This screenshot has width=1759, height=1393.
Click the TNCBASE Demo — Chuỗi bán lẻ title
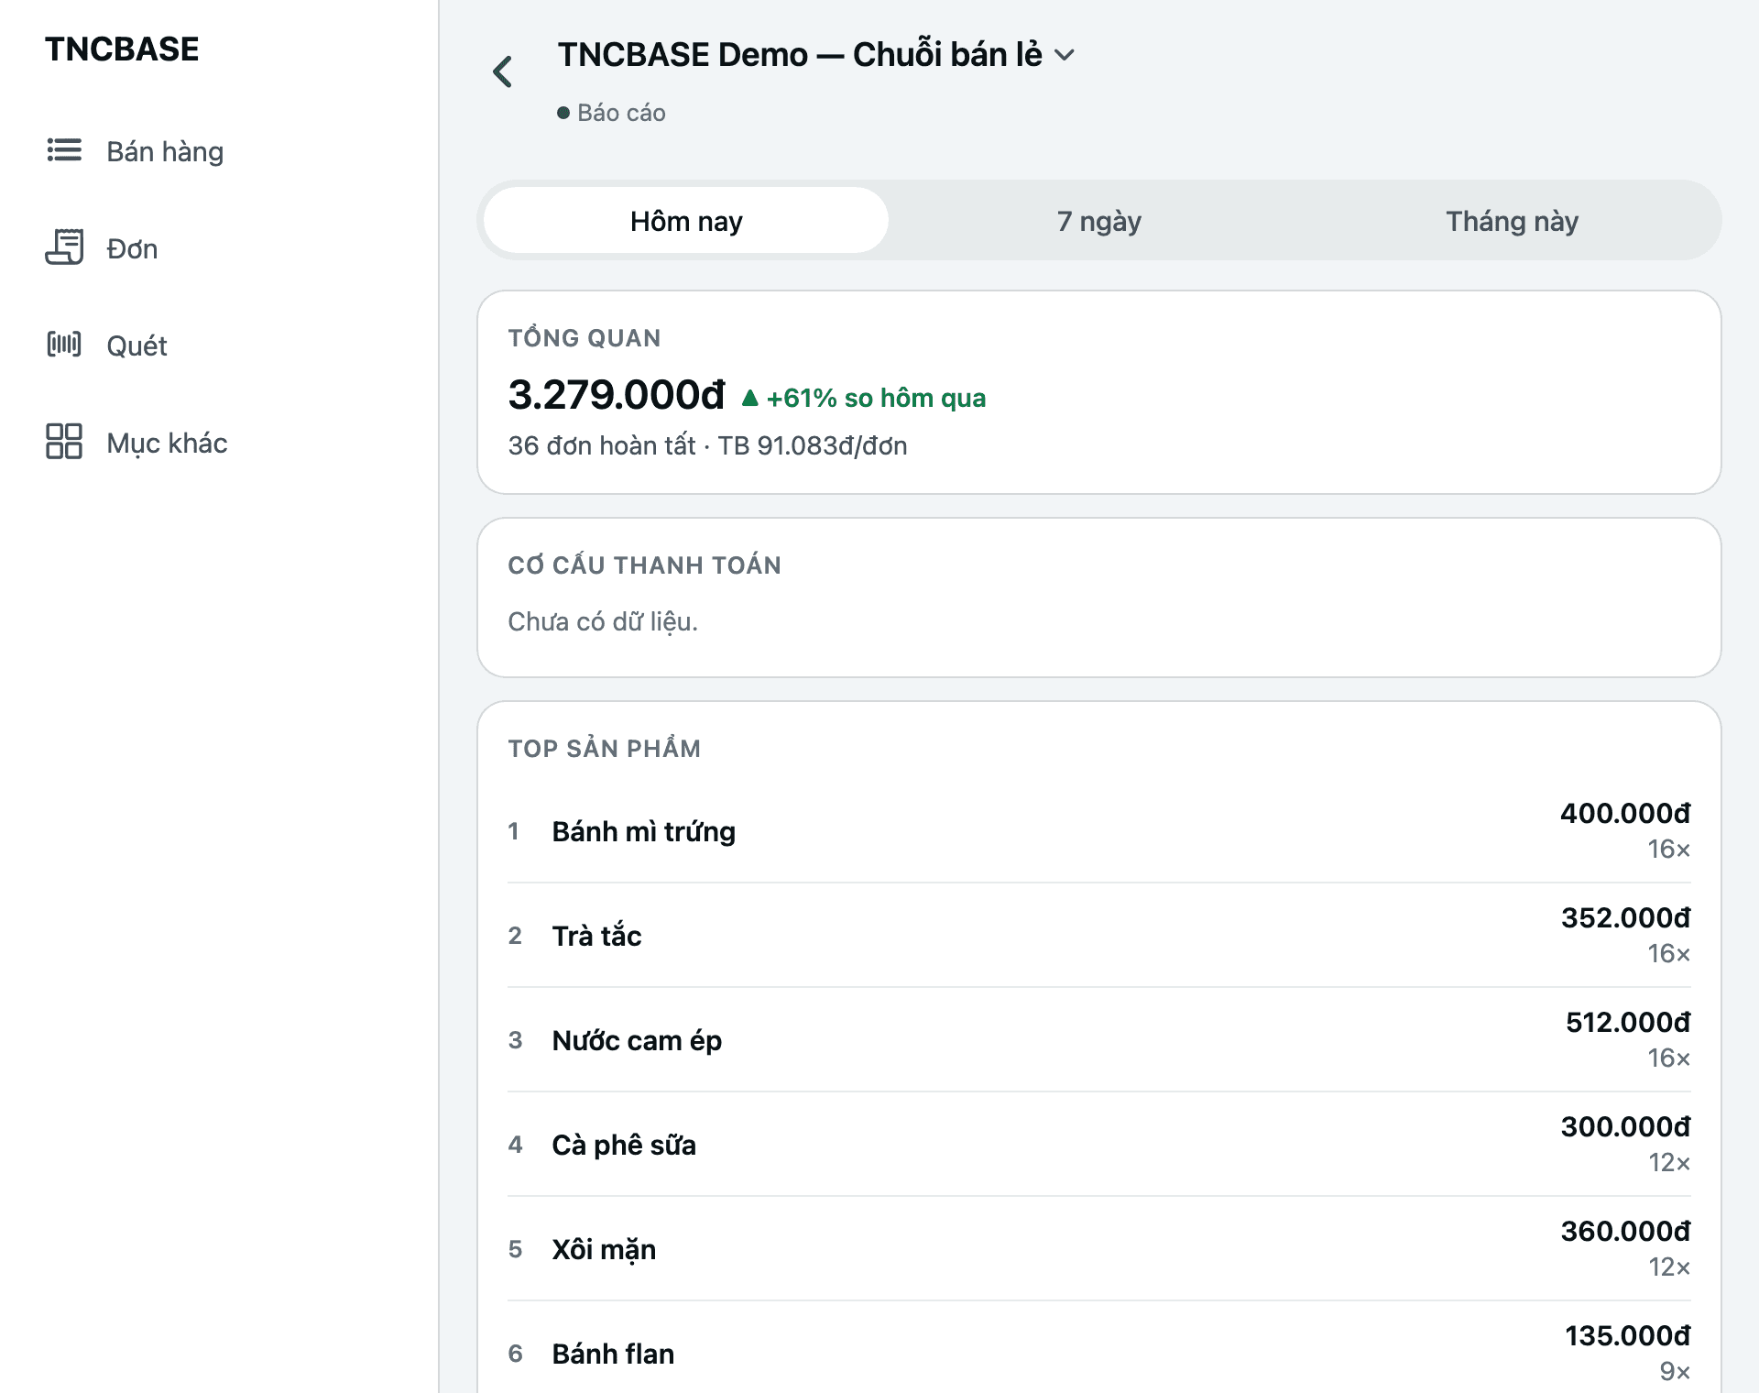point(800,55)
